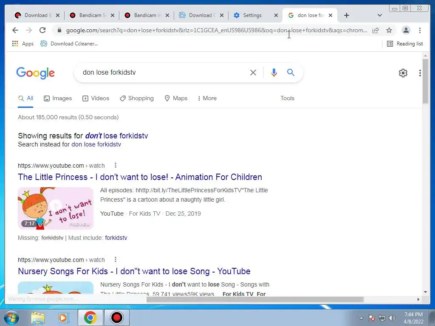Image resolution: width=435 pixels, height=326 pixels.
Task: Open Google quick settings gear
Action: [403, 73]
